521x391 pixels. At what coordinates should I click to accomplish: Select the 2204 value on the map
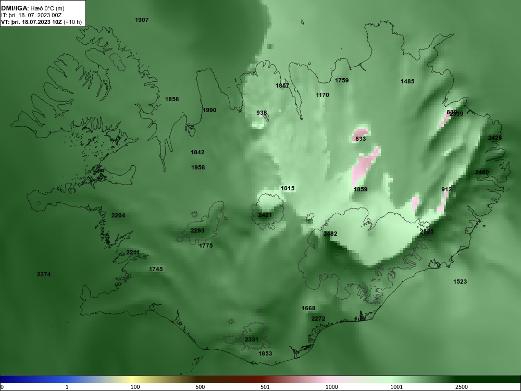click(x=118, y=215)
